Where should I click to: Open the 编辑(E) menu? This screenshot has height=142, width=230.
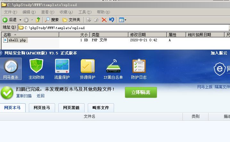point(29,12)
